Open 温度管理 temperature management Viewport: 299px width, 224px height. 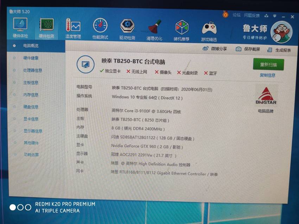coord(73,28)
